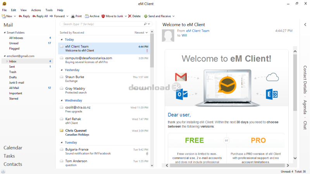This screenshot has width=310, height=174.
Task: Open the Move to Junk dropdown arrow
Action: tap(126, 16)
